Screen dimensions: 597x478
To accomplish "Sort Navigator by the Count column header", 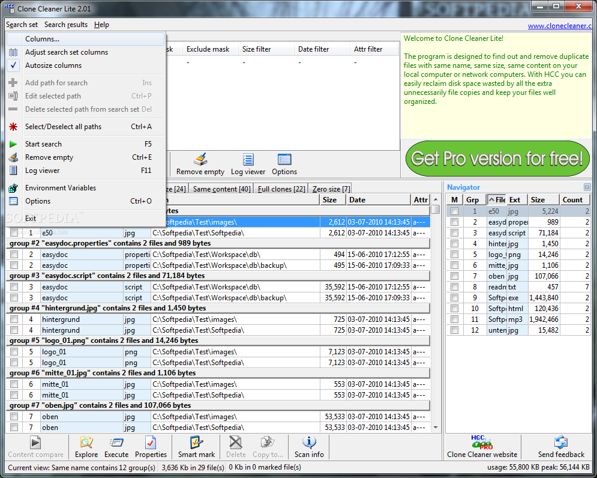I will click(x=575, y=200).
